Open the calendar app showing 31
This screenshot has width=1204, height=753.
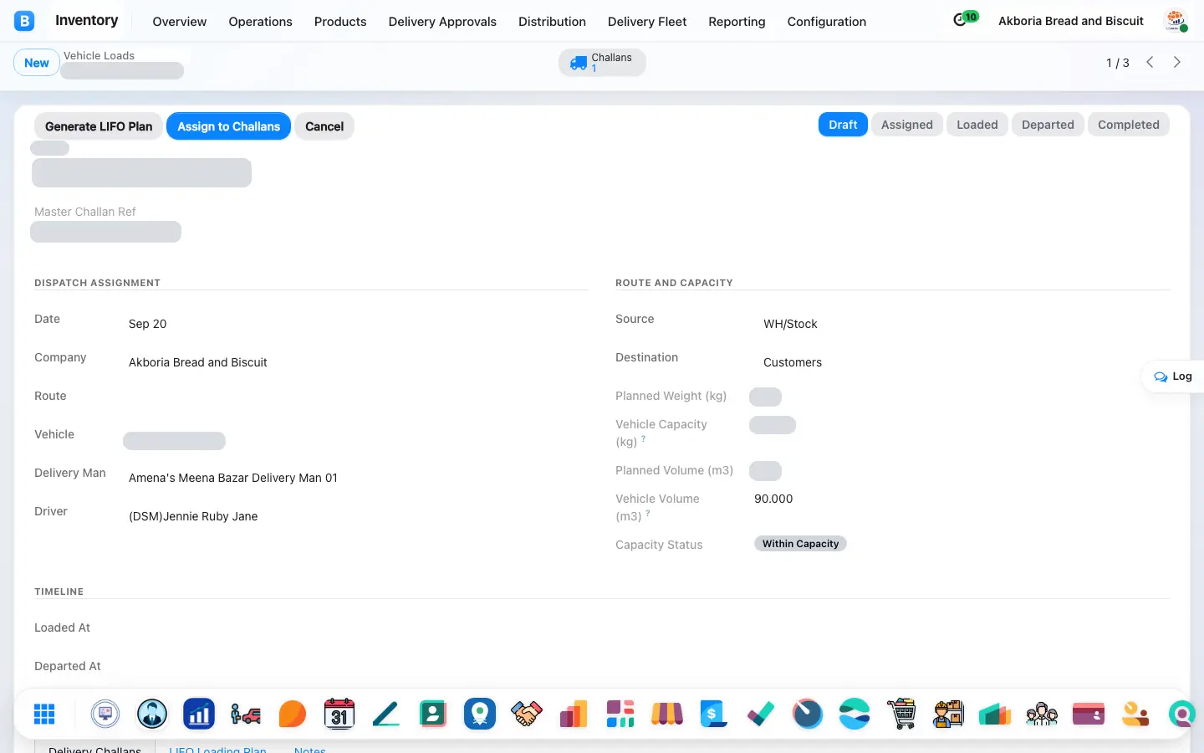(339, 714)
